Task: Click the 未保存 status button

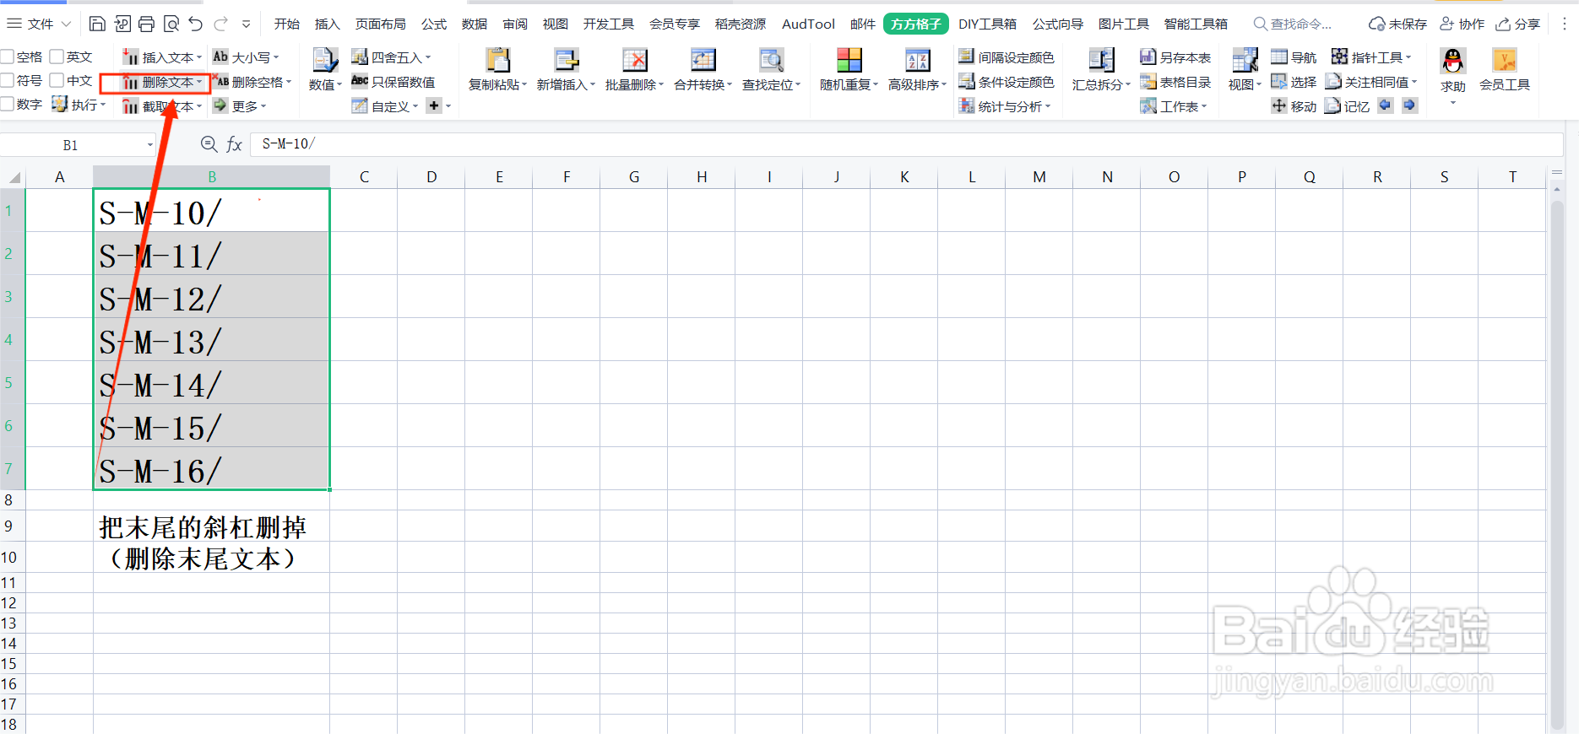Action: [1398, 24]
